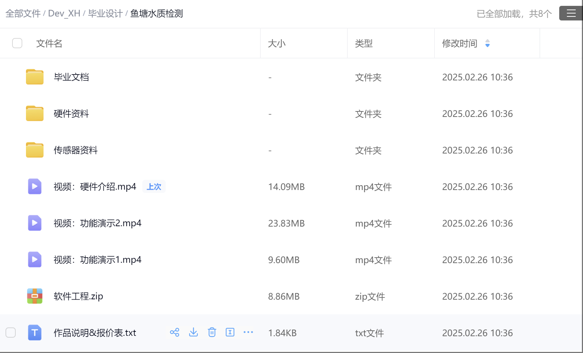Image resolution: width=583 pixels, height=353 pixels.
Task: Open 视频:硬件介绍.mp4 file name
Action: click(x=95, y=187)
